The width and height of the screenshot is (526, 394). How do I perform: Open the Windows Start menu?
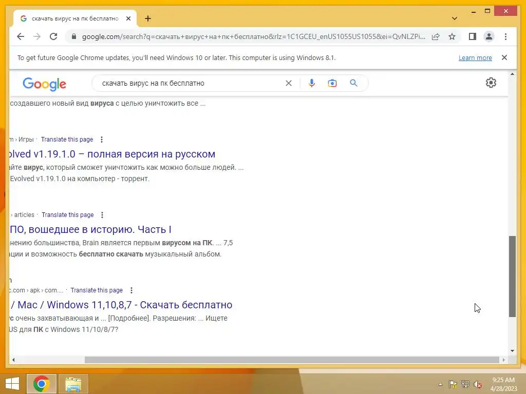(12, 384)
